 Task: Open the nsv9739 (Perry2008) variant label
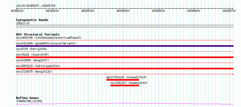(32, 49)
